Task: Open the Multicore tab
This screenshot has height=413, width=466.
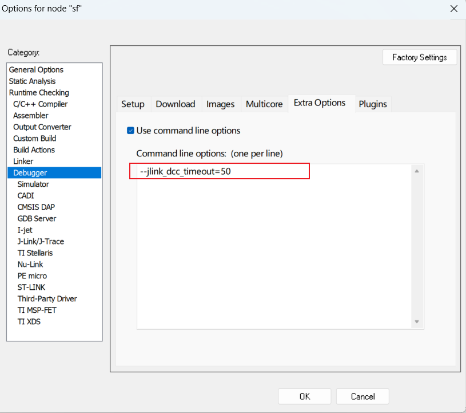Action: 264,104
